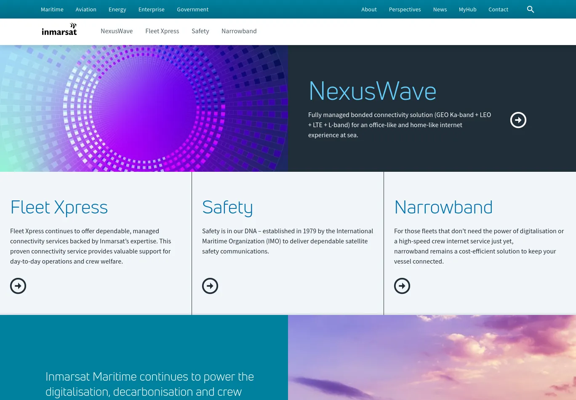Click the Safety section arrow icon

click(210, 286)
